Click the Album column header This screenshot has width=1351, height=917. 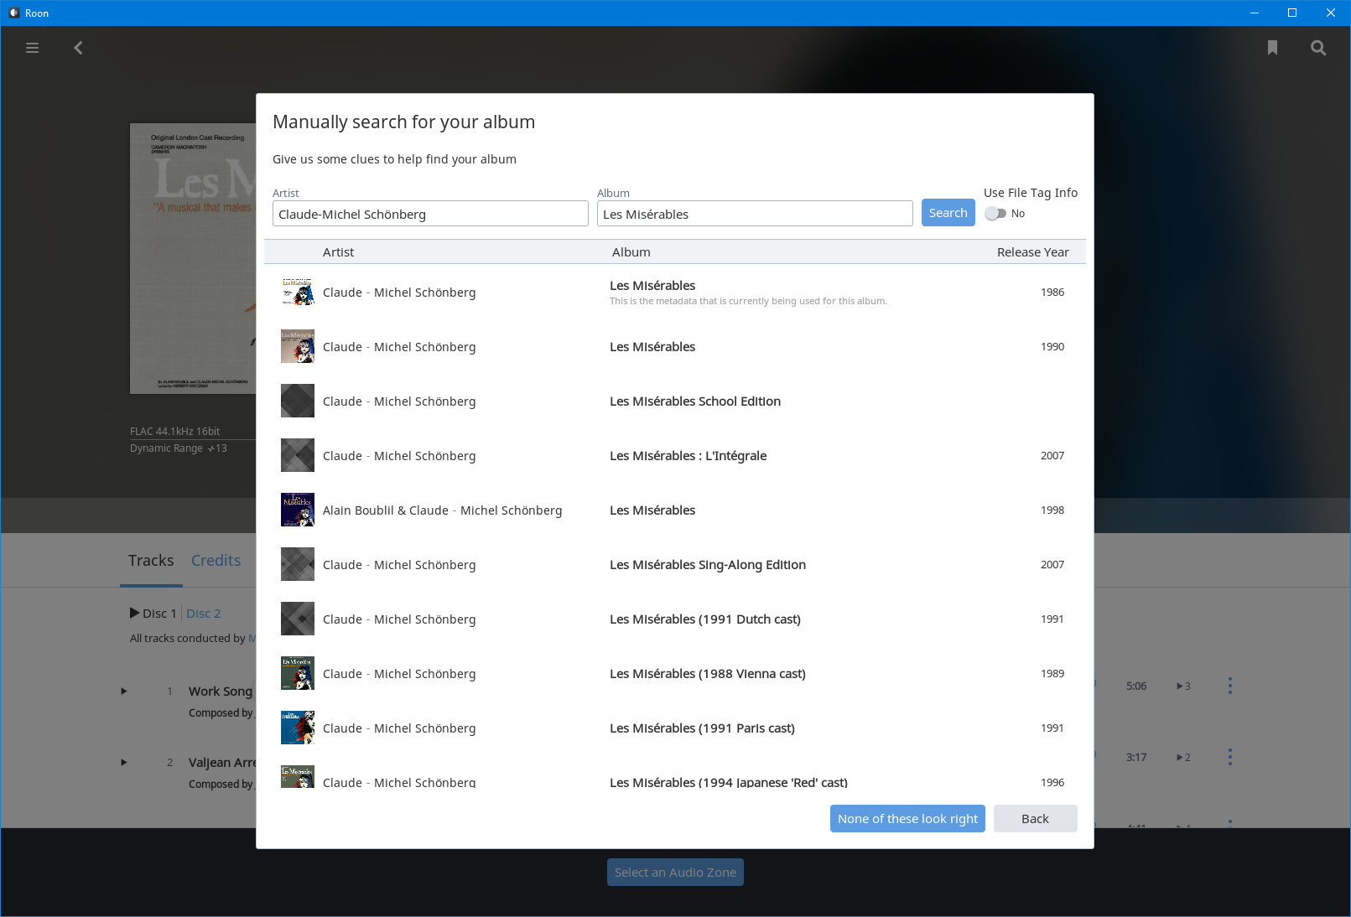click(x=631, y=252)
